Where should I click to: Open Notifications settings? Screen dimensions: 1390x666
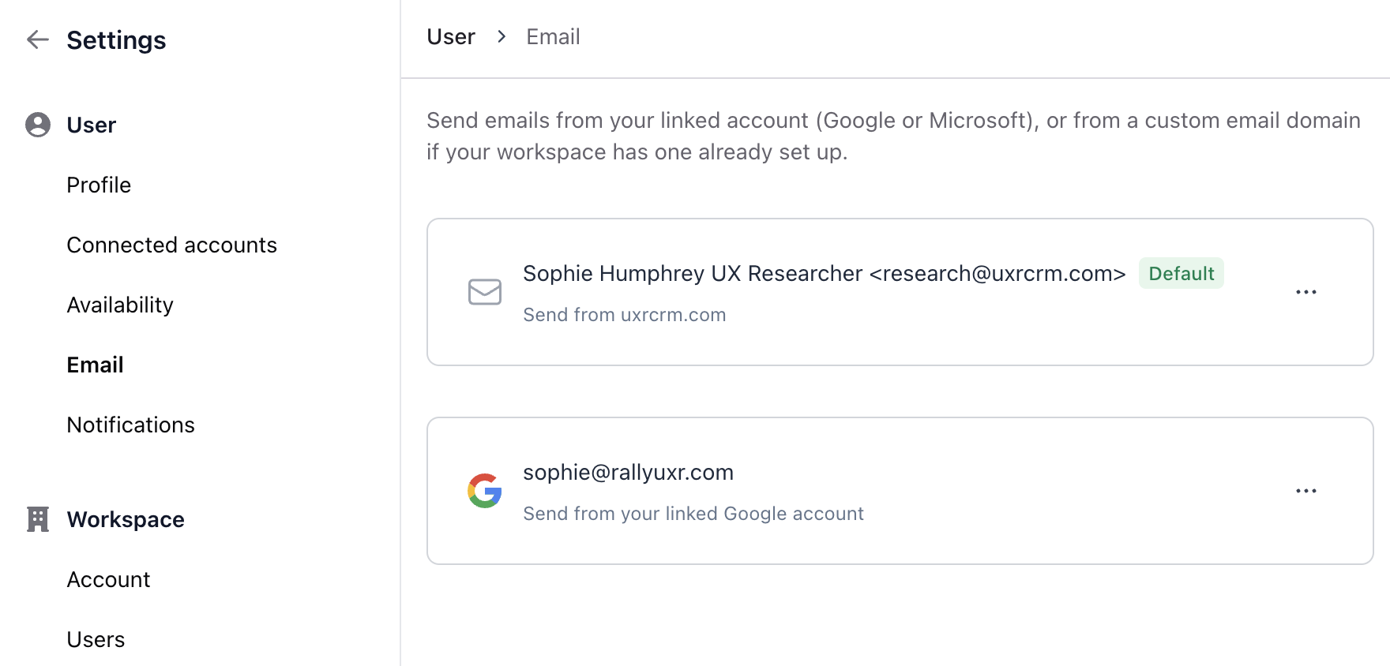click(130, 425)
